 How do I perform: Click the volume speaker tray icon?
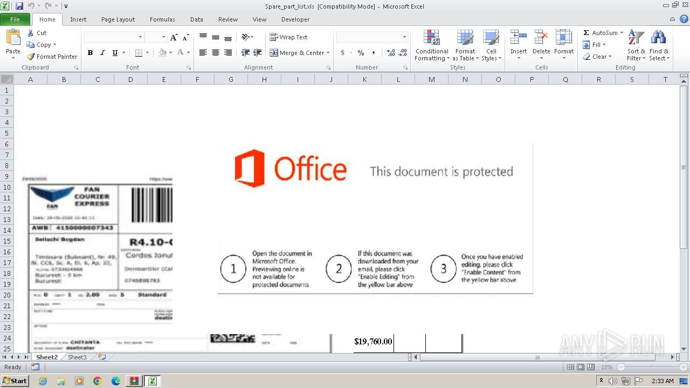tap(613, 381)
